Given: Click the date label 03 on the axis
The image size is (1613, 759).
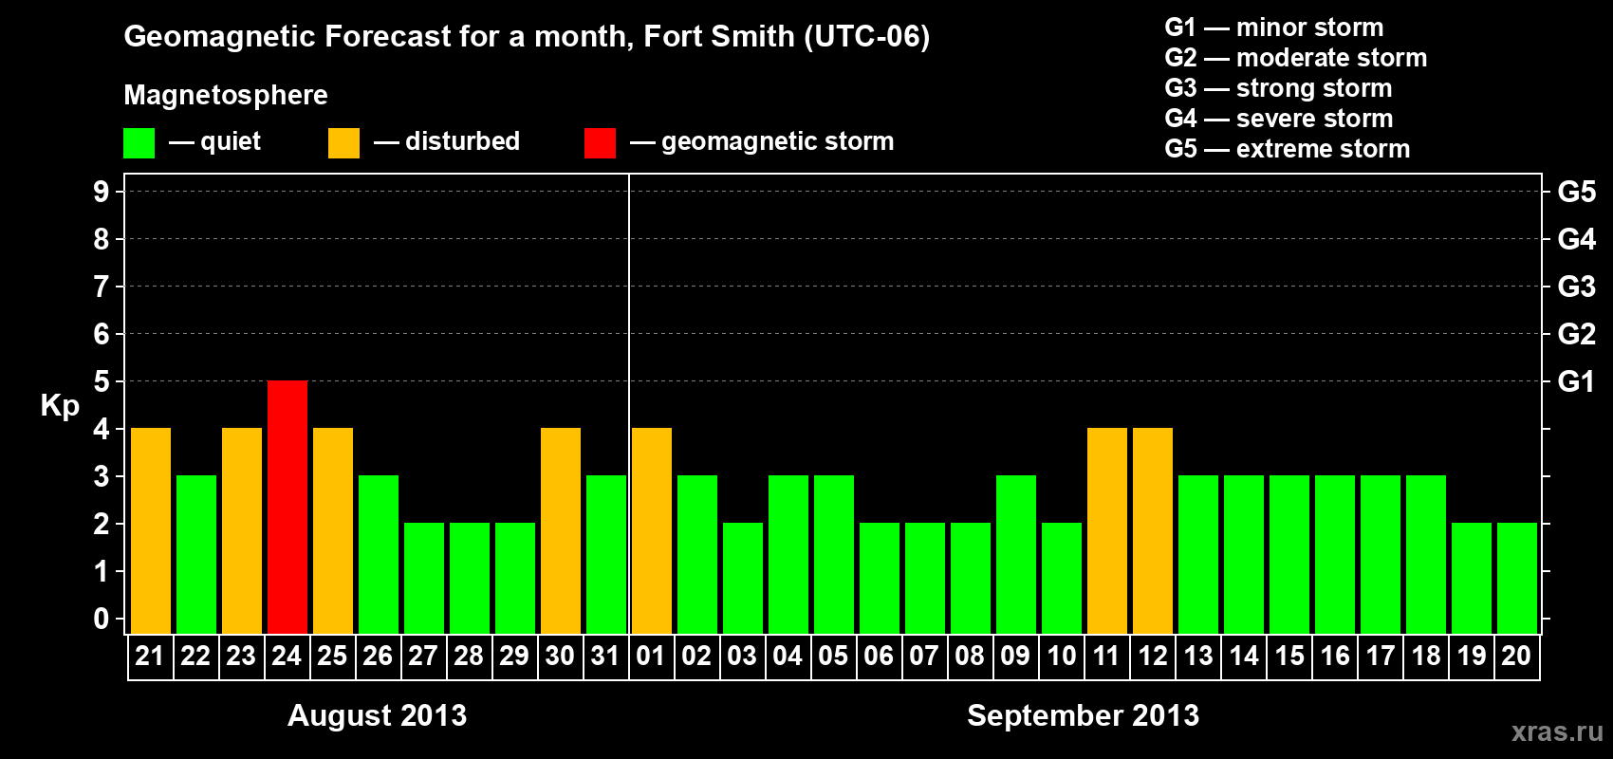Looking at the screenshot, I should (x=742, y=656).
